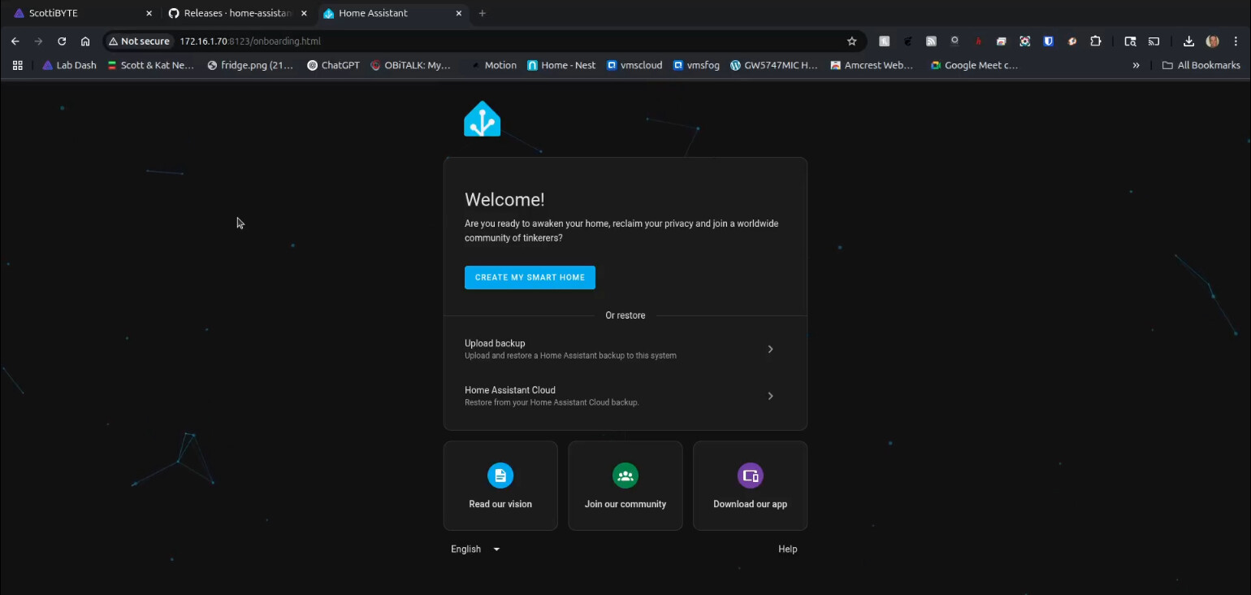Click CREATE MY SMART HOME button

530,277
